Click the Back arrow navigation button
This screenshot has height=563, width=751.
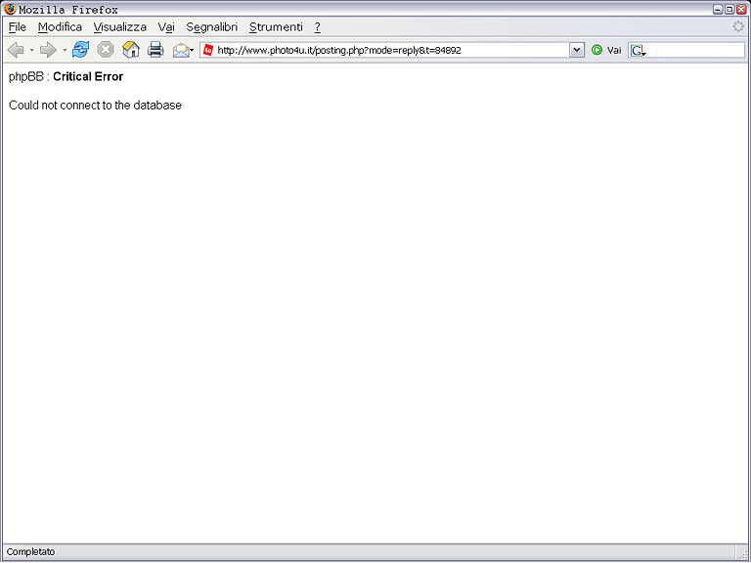[x=15, y=50]
